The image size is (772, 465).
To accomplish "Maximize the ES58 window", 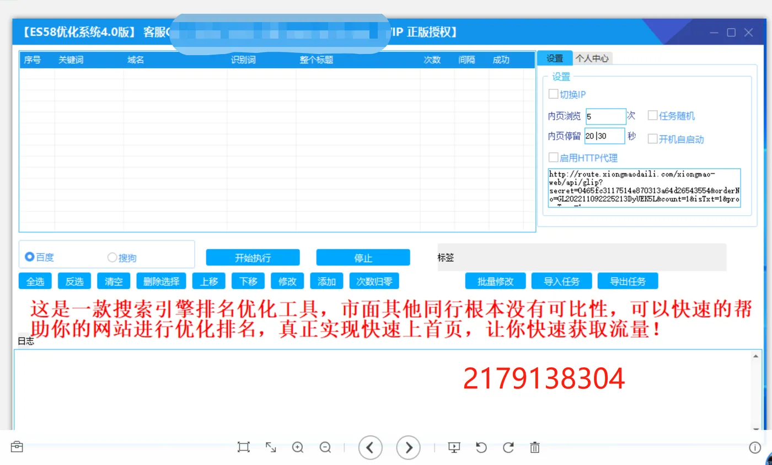I will point(731,33).
